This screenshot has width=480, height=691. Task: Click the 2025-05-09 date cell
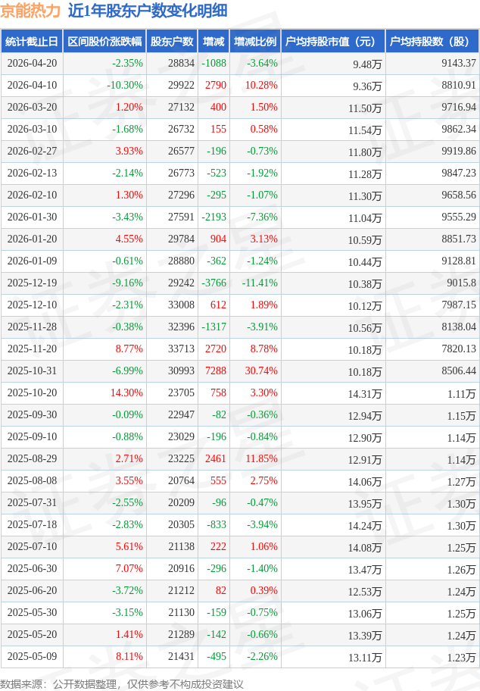[32, 657]
